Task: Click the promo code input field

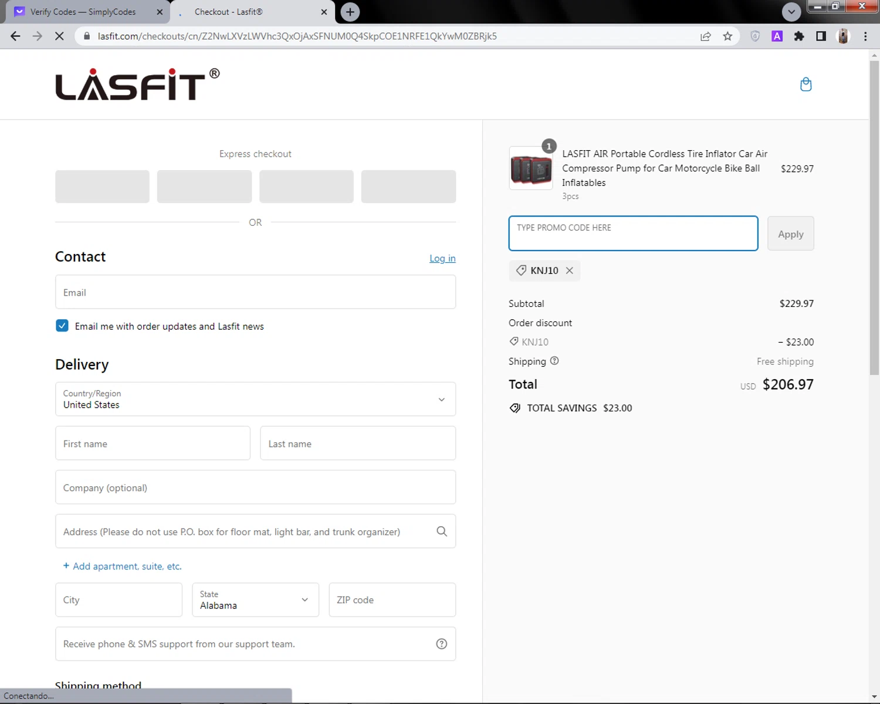Action: [x=633, y=233]
